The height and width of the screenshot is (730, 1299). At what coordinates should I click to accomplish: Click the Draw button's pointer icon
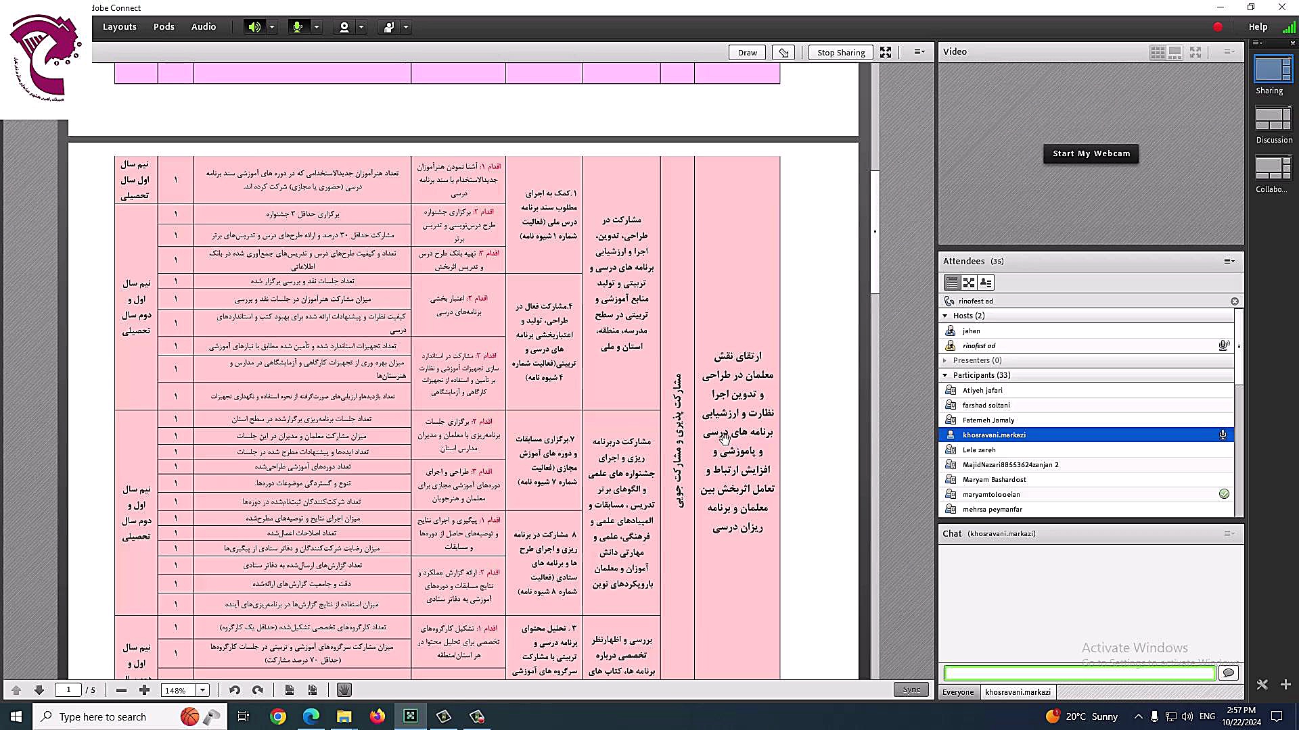(x=783, y=53)
